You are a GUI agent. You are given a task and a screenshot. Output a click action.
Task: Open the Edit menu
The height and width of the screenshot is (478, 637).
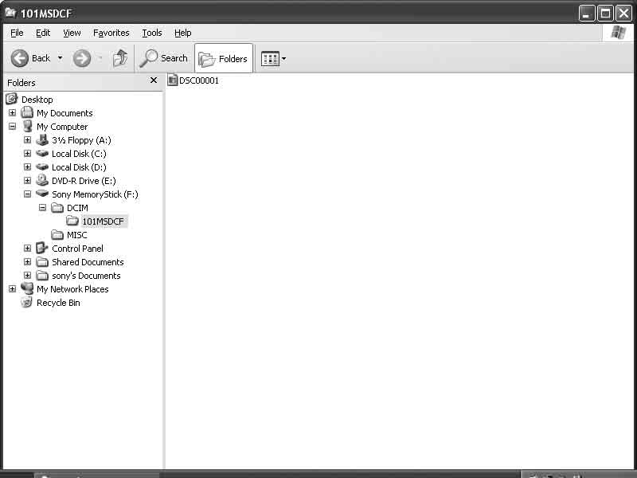pos(43,33)
